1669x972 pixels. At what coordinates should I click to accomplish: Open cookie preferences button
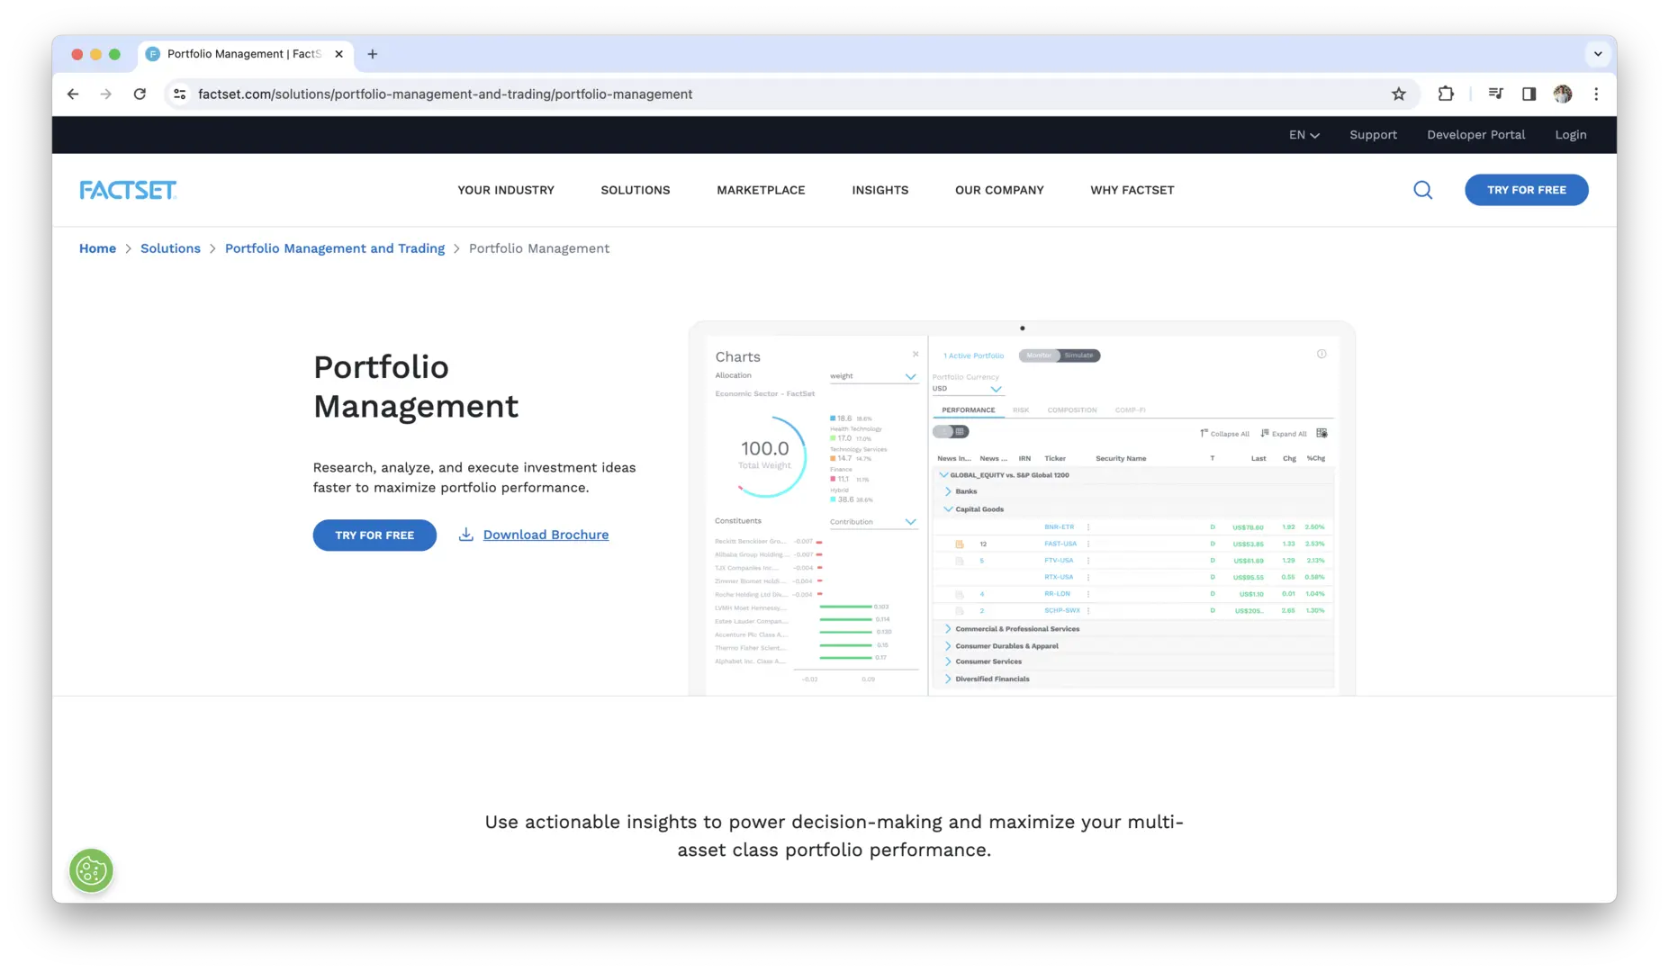coord(91,870)
